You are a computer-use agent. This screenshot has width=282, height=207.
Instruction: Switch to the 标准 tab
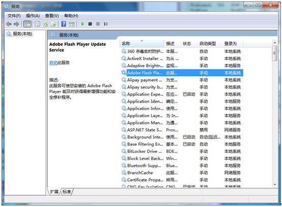point(67,192)
